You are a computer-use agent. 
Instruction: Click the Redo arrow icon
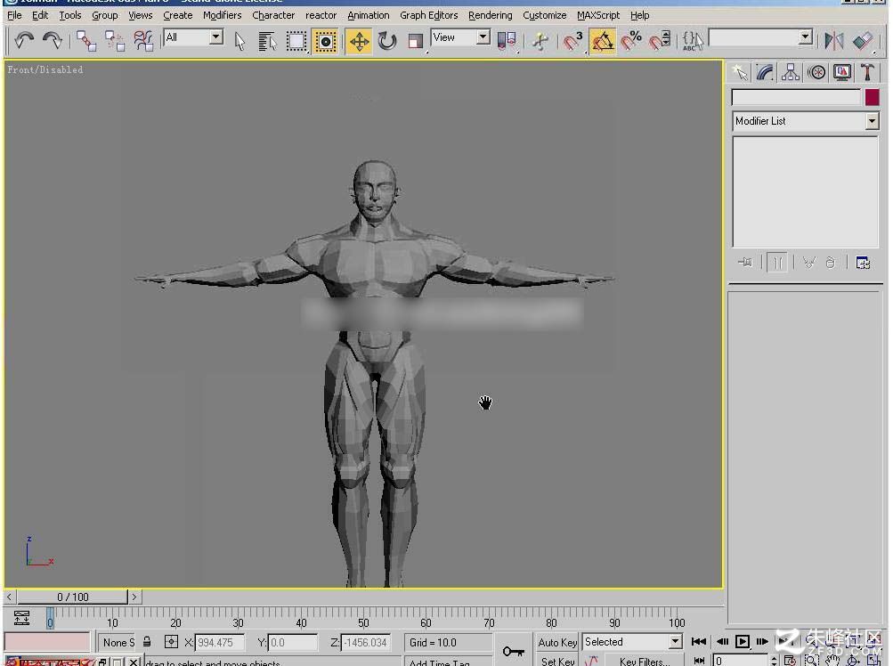click(52, 40)
